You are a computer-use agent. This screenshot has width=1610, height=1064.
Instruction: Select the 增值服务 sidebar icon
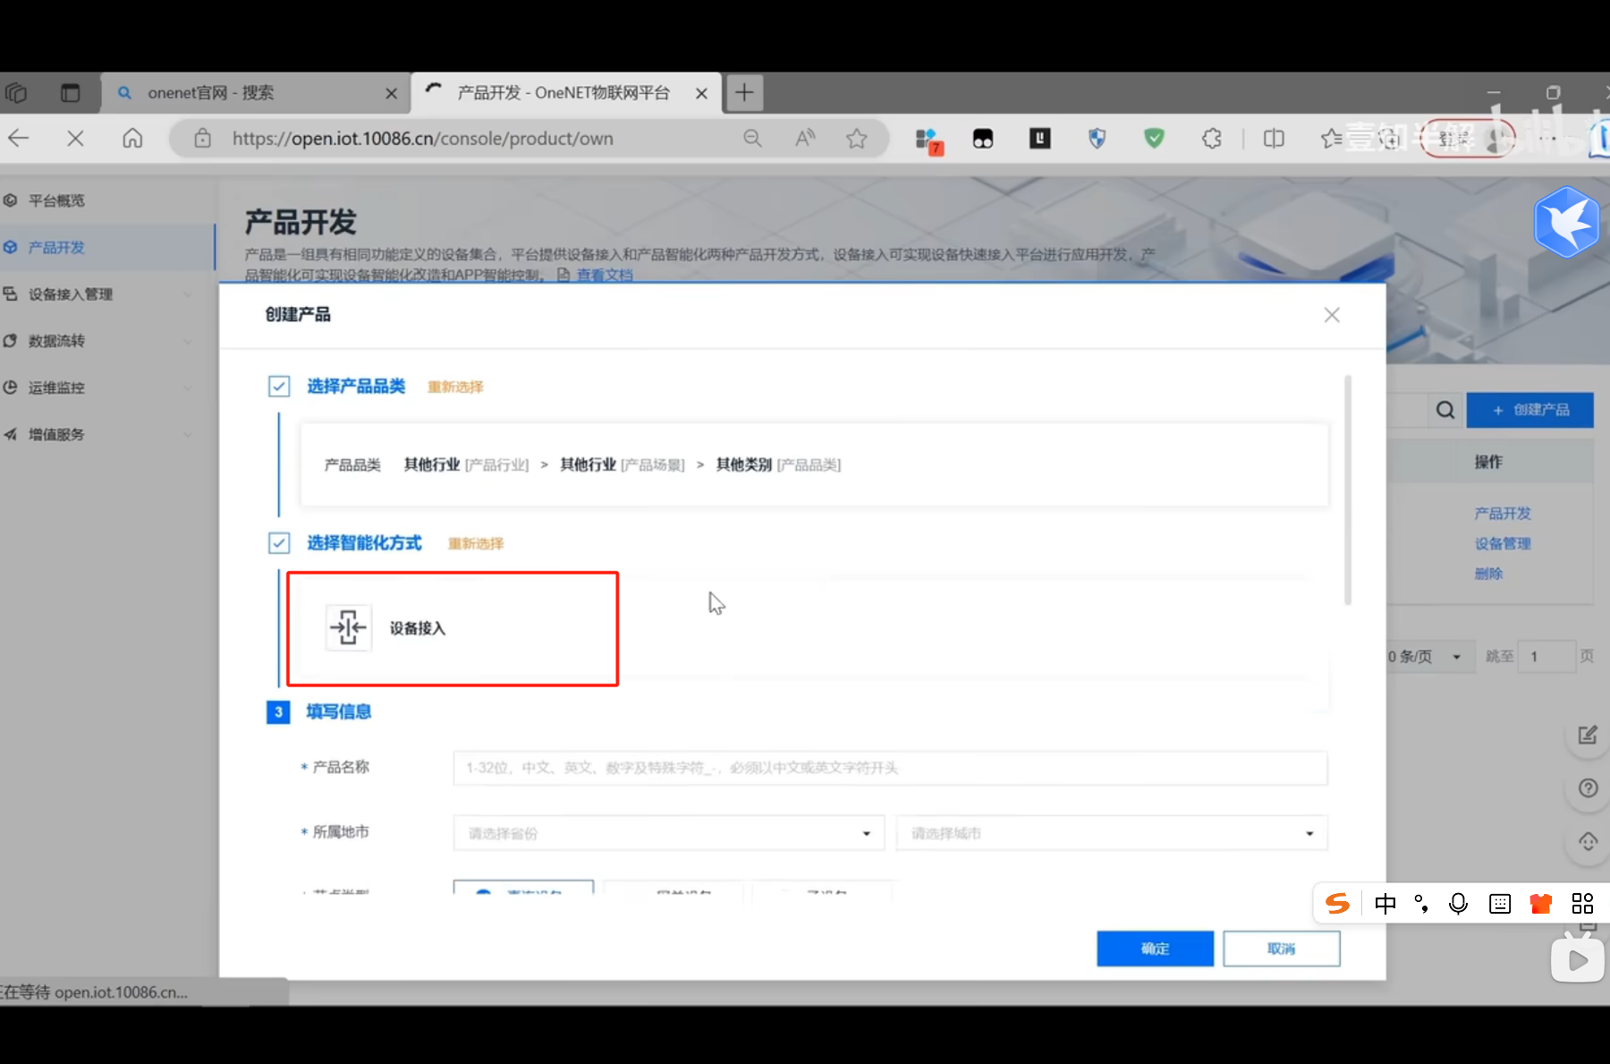pos(11,434)
